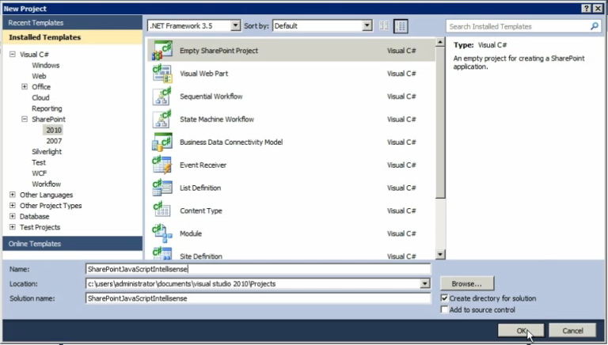The image size is (608, 345).
Task: Select the WCF tree item
Action: coord(39,173)
